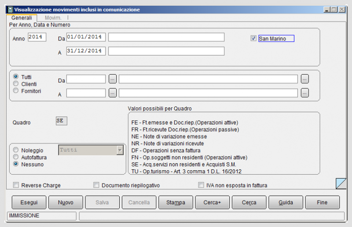Click the Da date field 01/01/2014
This screenshot has height=227, width=352.
(86, 37)
